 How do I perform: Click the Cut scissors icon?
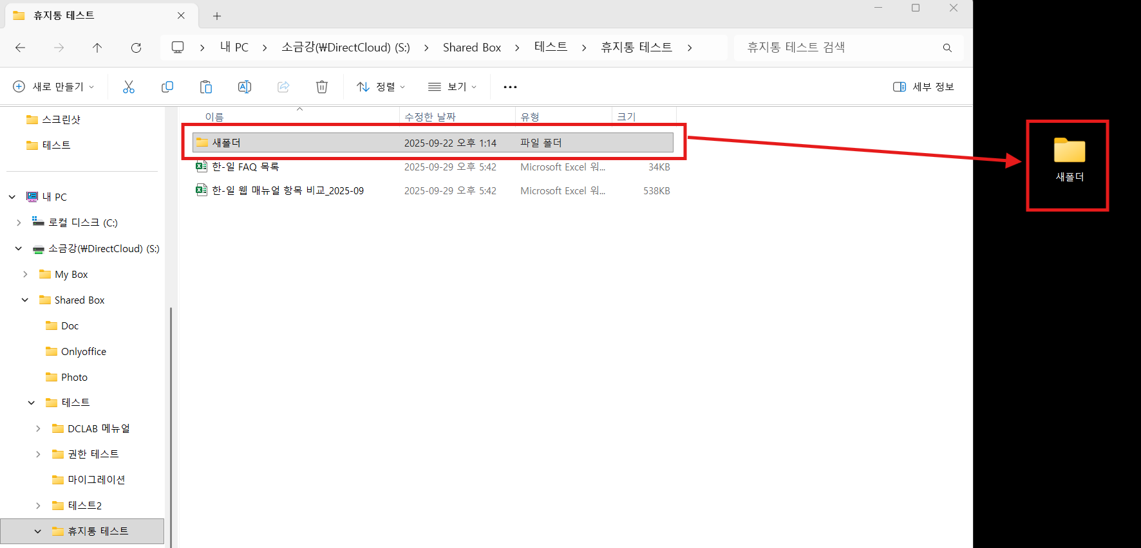pos(129,87)
